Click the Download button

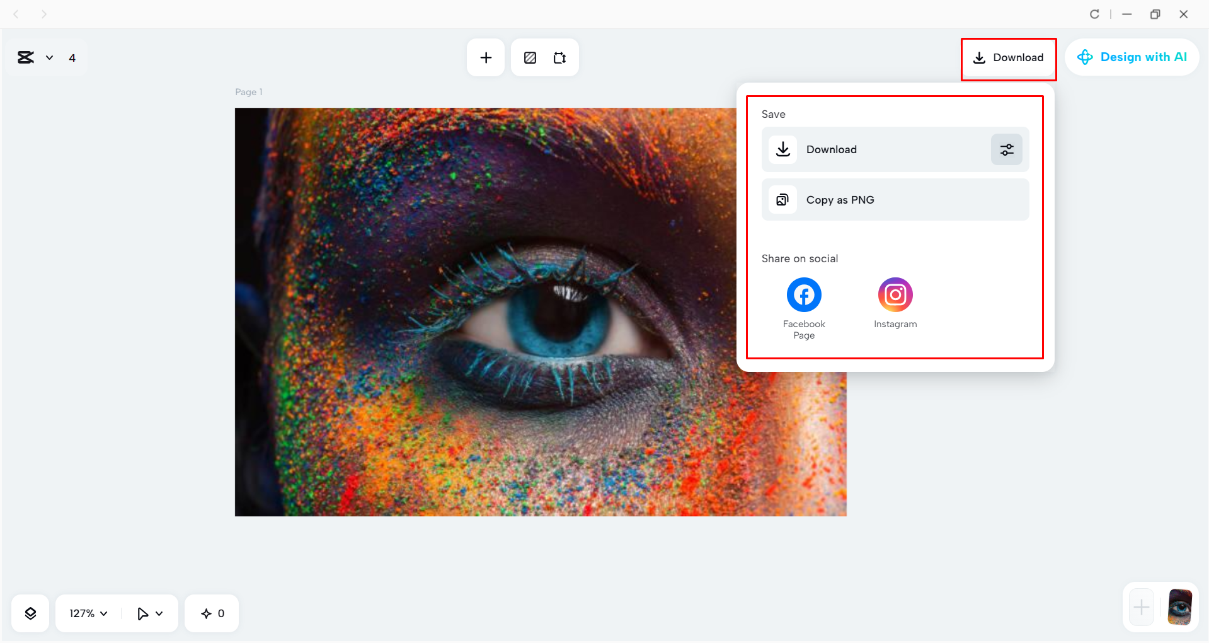coord(1009,57)
